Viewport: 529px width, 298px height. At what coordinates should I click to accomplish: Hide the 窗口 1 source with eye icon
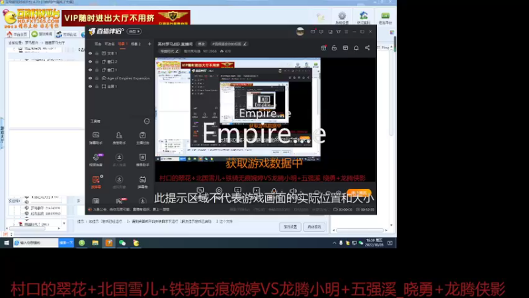(90, 70)
